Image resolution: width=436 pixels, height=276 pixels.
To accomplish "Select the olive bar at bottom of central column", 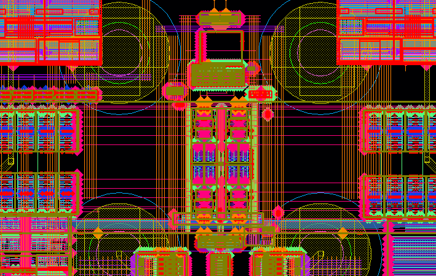I will click(220, 242).
